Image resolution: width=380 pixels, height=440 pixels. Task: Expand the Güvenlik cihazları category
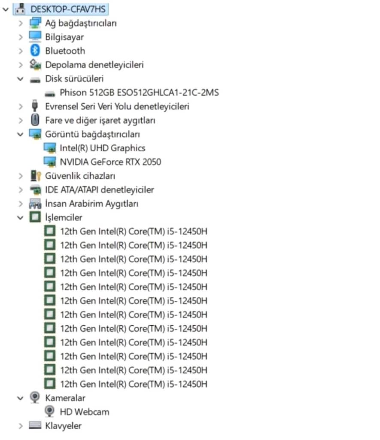(x=20, y=176)
